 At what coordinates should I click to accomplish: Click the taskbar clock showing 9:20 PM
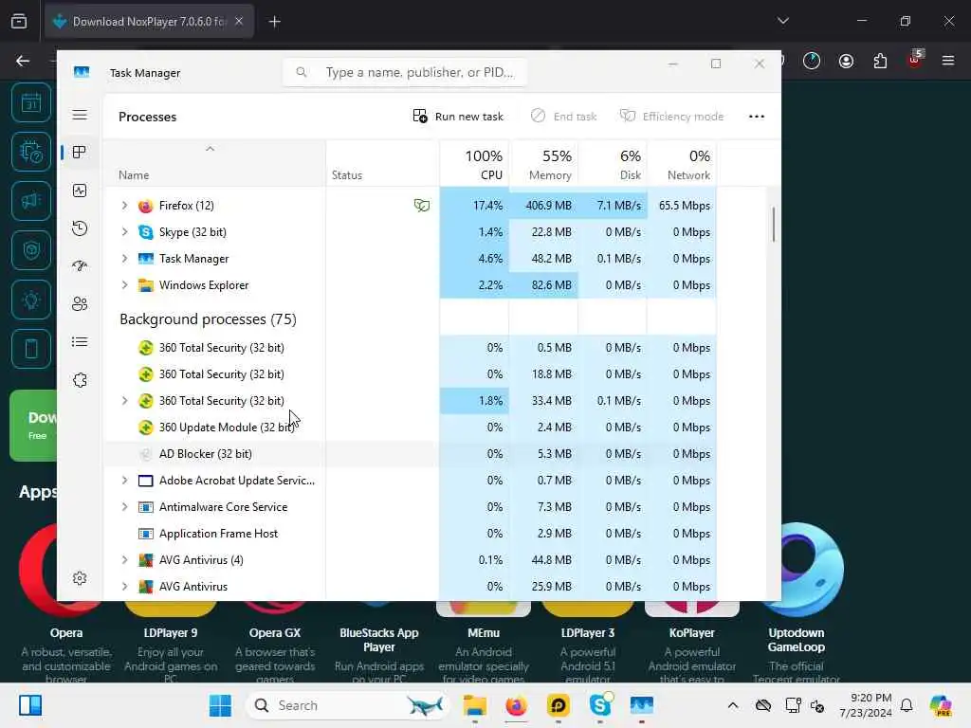coord(866,705)
